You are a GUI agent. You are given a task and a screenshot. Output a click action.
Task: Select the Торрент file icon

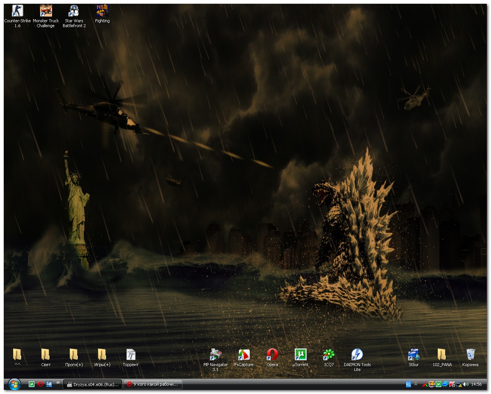click(131, 357)
